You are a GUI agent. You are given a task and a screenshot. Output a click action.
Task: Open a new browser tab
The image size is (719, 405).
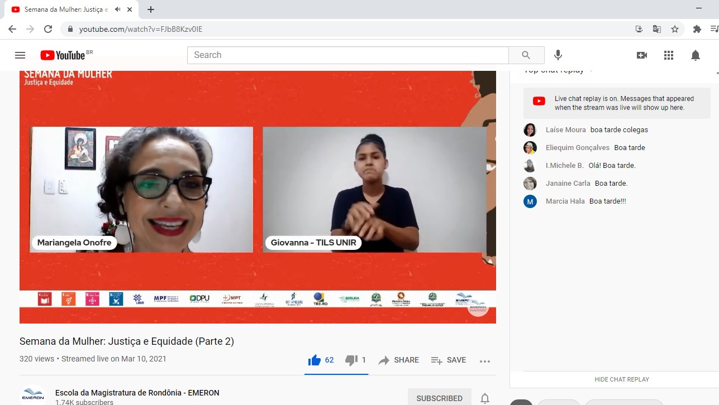(151, 9)
